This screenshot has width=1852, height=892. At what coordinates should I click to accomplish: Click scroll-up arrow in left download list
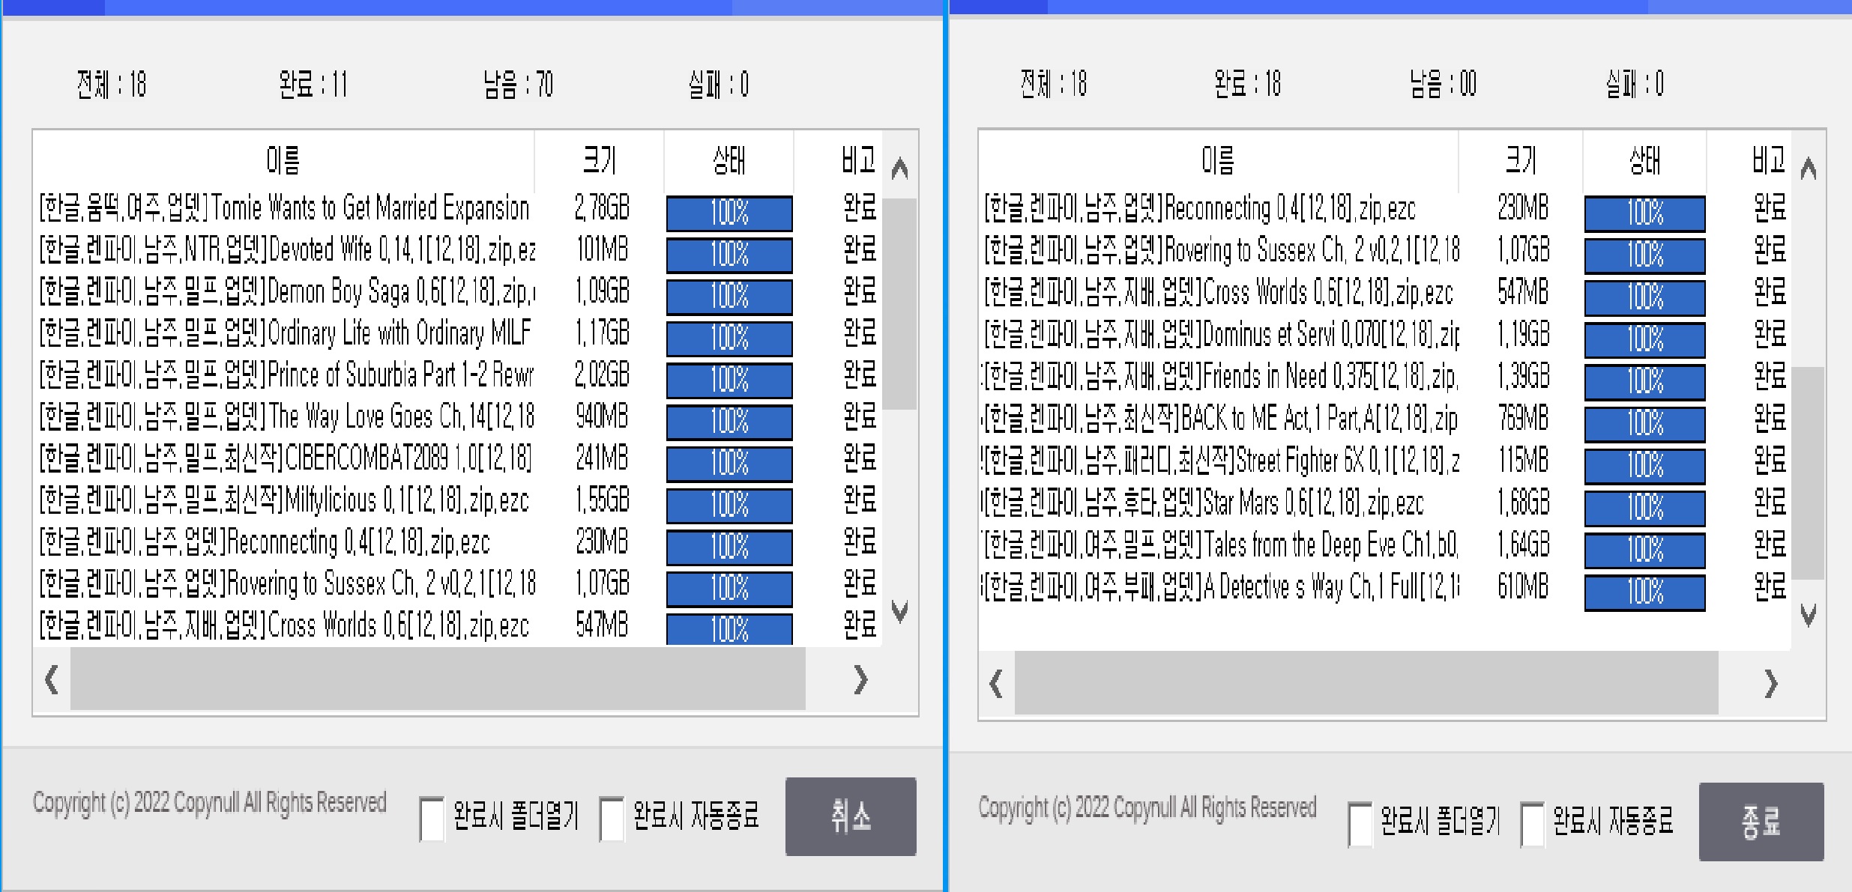pyautogui.click(x=899, y=169)
